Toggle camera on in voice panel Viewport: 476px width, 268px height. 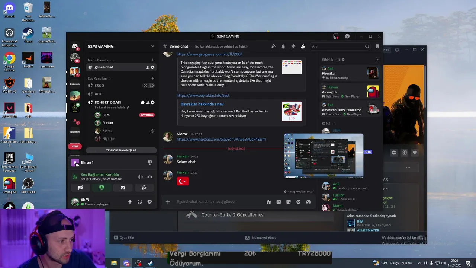[80, 188]
